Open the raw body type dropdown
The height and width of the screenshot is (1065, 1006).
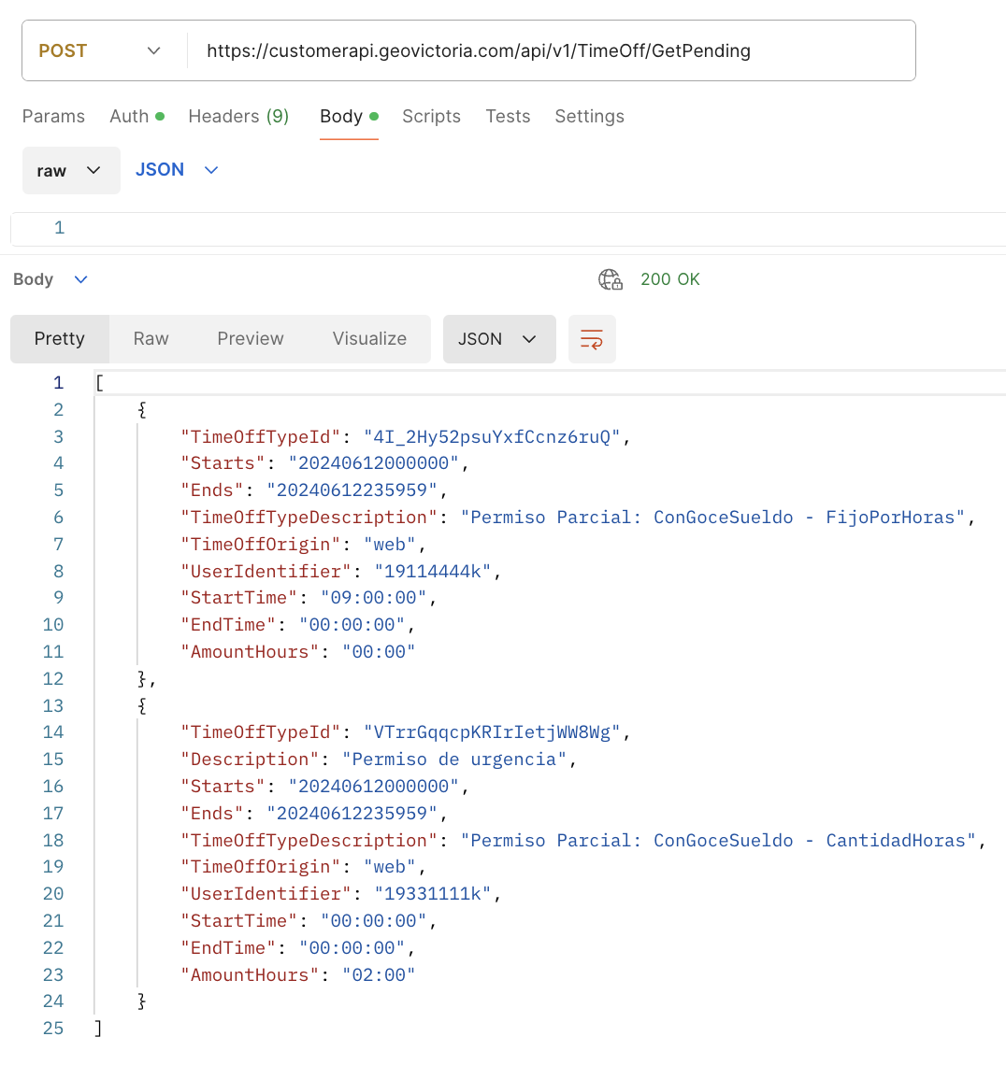pyautogui.click(x=70, y=170)
